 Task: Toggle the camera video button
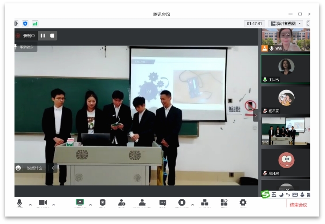tap(43, 202)
